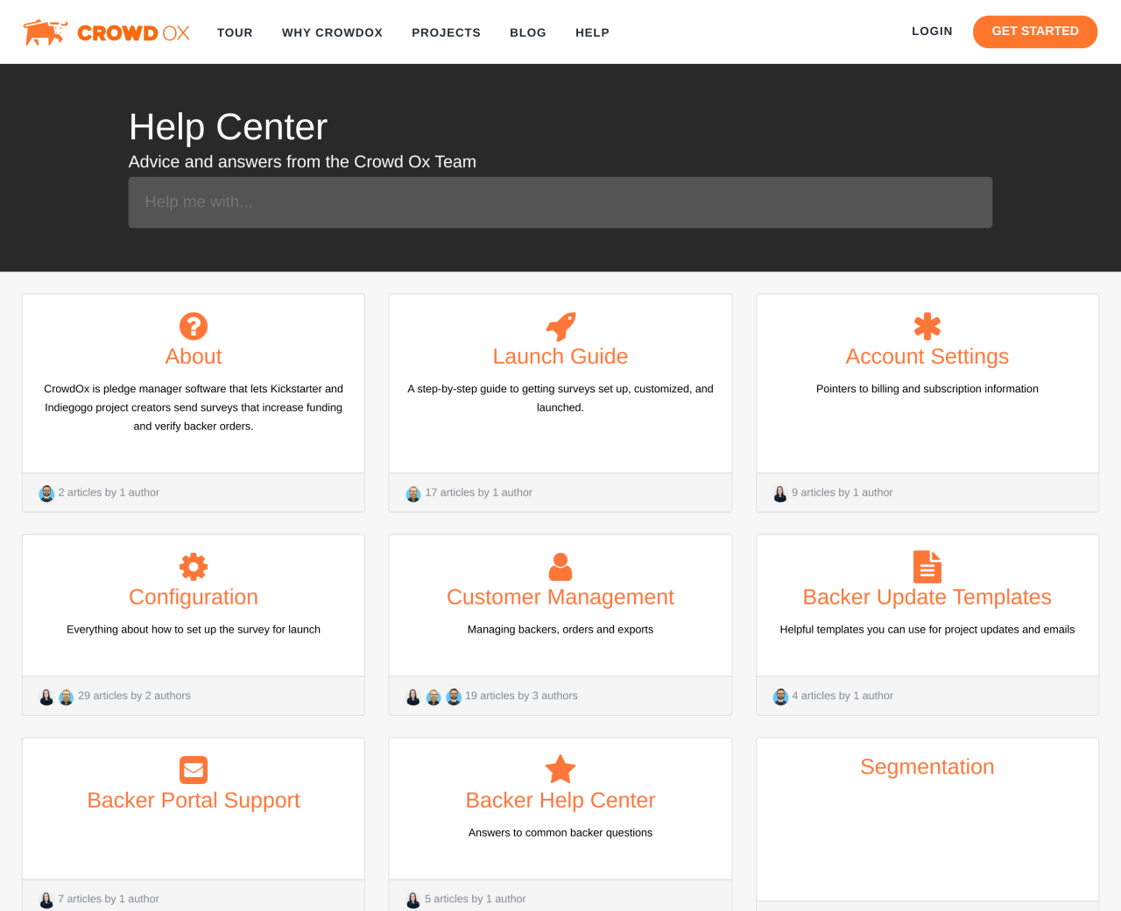Click 'Answers to common backer questions' text
The width and height of the screenshot is (1121, 911).
(560, 833)
